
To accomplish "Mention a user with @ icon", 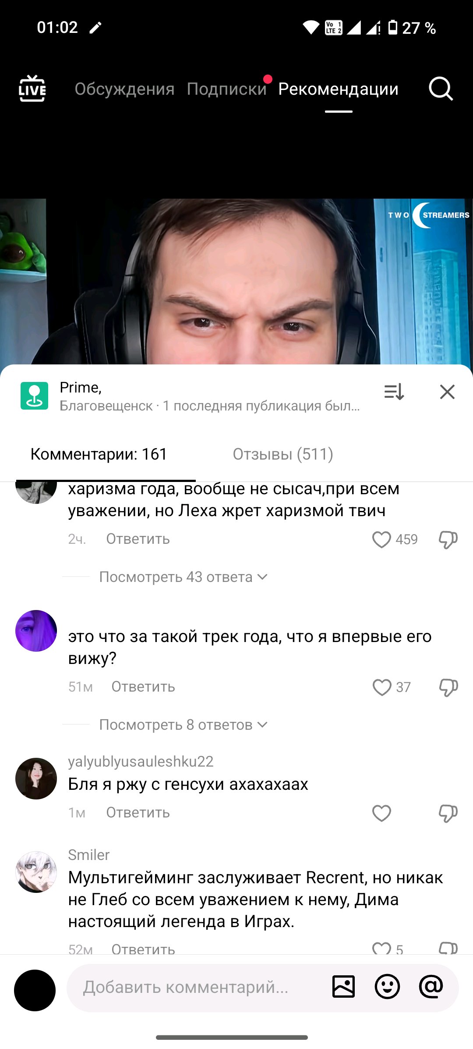I will (x=431, y=987).
